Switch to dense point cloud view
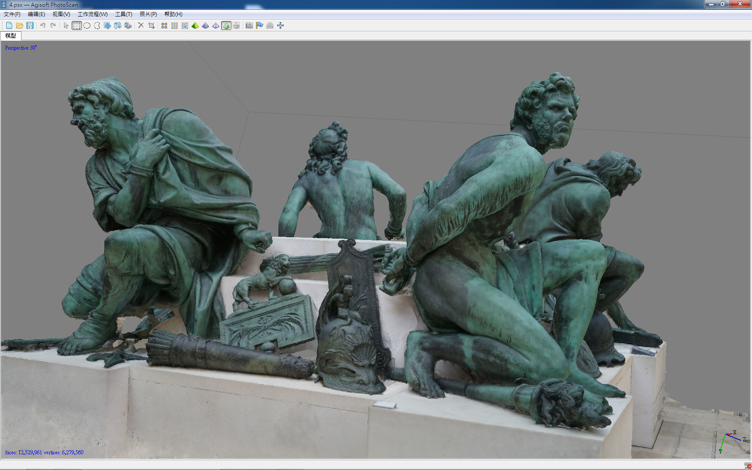 point(175,26)
